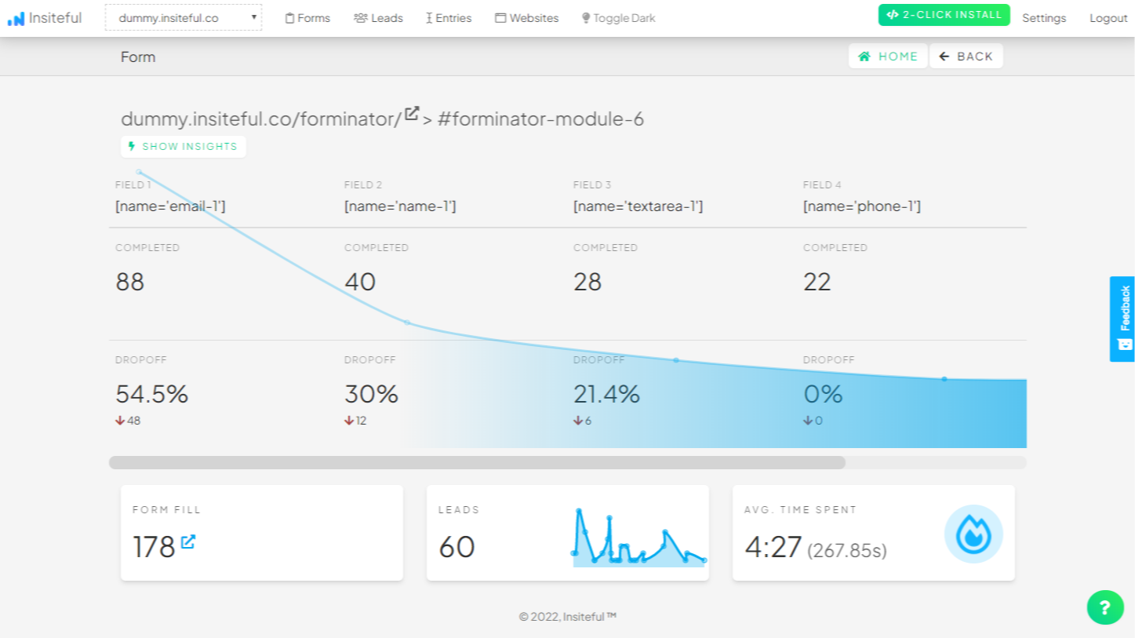The width and height of the screenshot is (1135, 638).
Task: Click the horizontal scrollbar under the funnel
Action: [477, 463]
